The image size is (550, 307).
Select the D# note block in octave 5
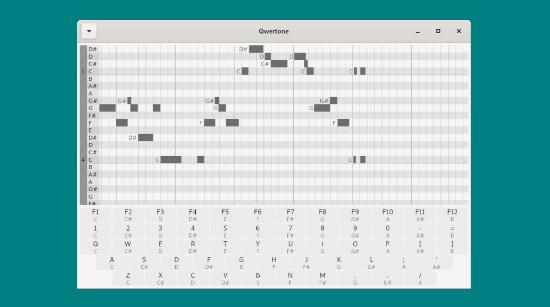256,49
